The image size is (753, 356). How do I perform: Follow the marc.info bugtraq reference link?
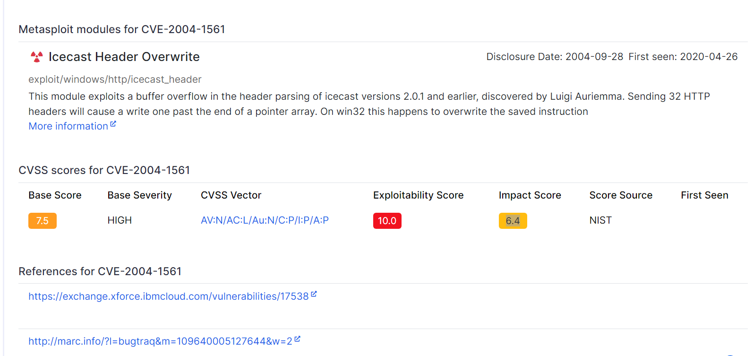[160, 341]
